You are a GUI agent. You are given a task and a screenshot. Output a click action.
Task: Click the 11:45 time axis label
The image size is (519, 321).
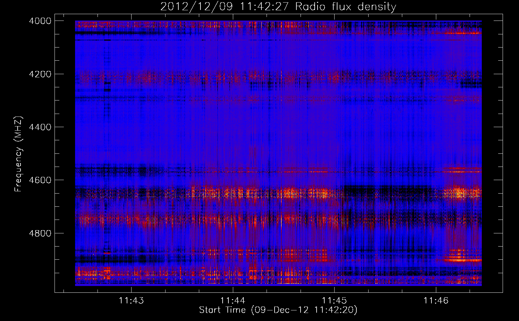[x=334, y=300]
